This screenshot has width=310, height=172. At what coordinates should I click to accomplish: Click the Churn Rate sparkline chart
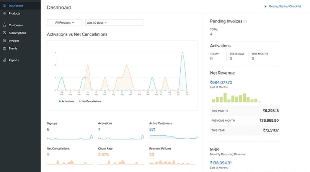click(x=121, y=162)
